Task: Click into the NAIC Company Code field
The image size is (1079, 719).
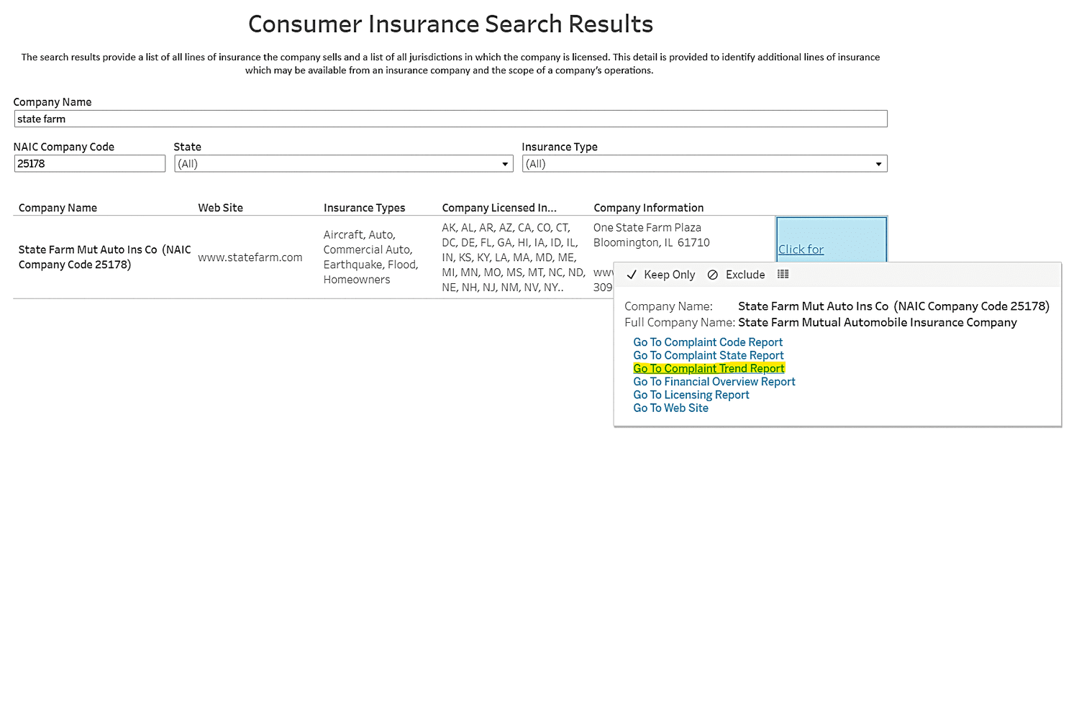Action: click(x=90, y=163)
